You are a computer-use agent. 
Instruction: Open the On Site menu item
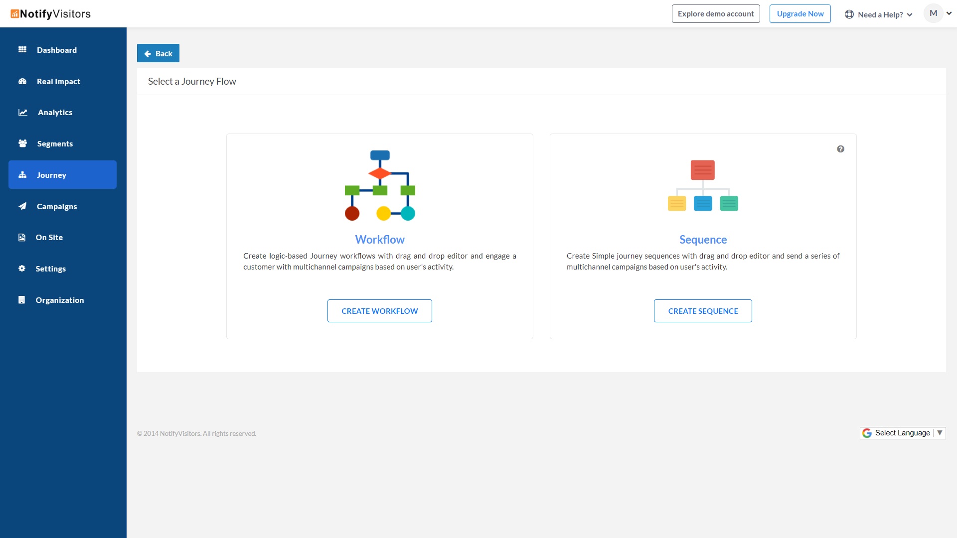pos(49,238)
